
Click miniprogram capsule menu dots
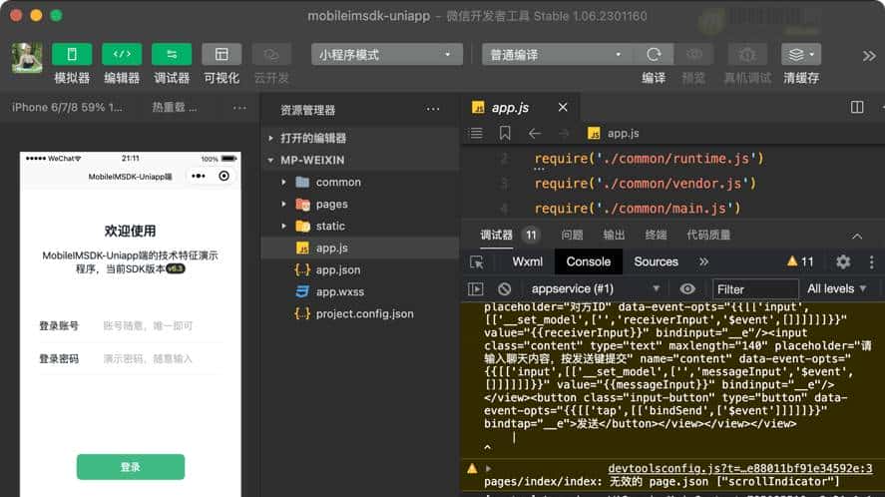(199, 177)
